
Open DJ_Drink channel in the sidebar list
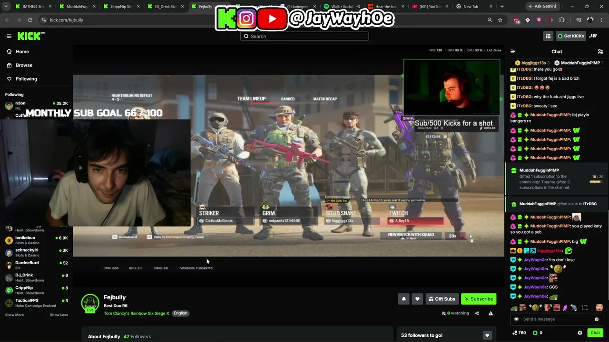point(37,277)
